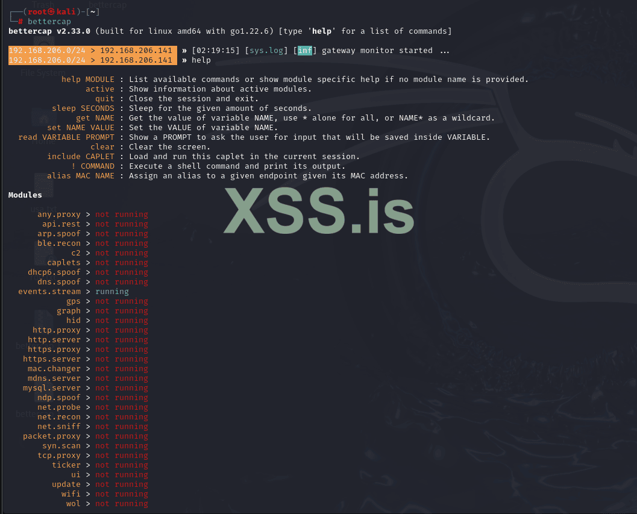This screenshot has width=637, height=514.
Task: Click the 'root㉿kali' shell prompt text
Action: (52, 12)
